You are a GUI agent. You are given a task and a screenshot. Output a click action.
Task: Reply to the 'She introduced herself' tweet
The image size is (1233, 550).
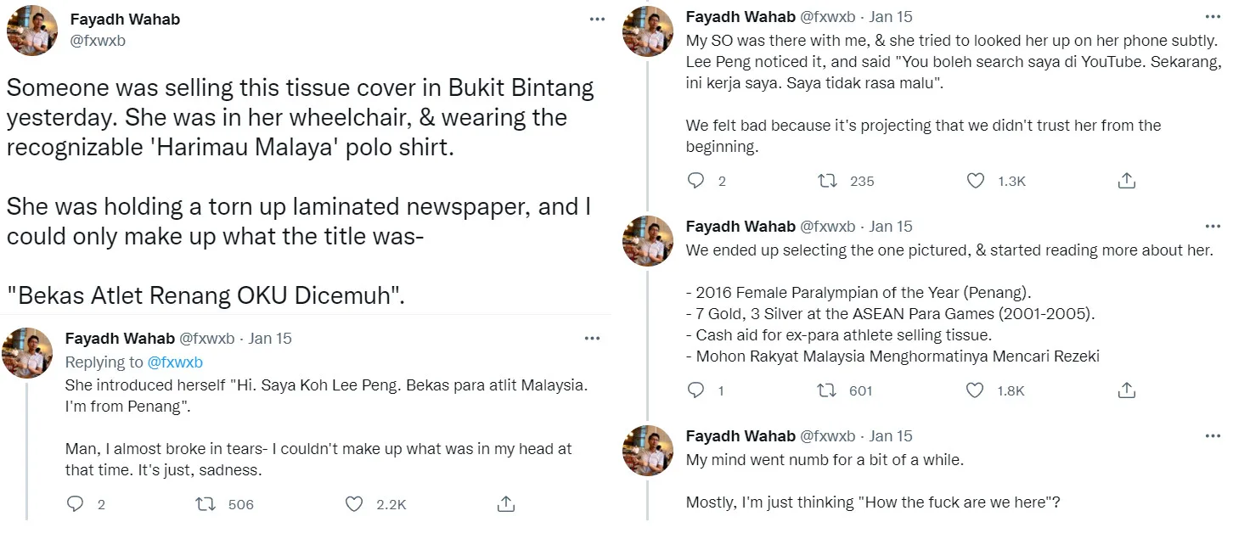76,504
